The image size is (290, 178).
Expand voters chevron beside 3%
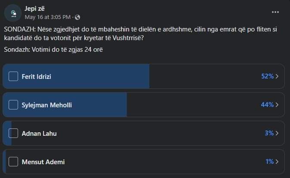pos(277,133)
